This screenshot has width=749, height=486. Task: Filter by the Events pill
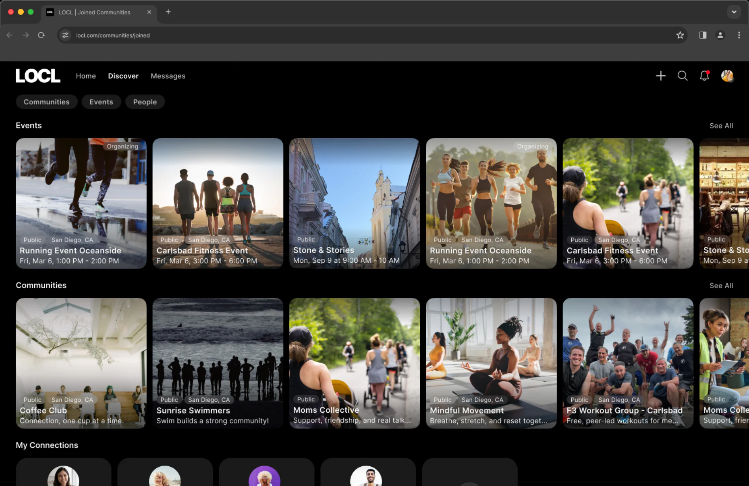tap(101, 102)
